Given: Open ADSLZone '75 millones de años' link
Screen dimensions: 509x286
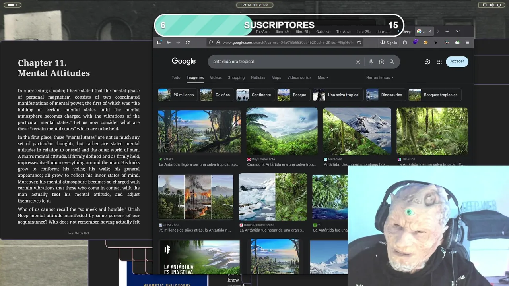Looking at the screenshot, I should pos(195,230).
